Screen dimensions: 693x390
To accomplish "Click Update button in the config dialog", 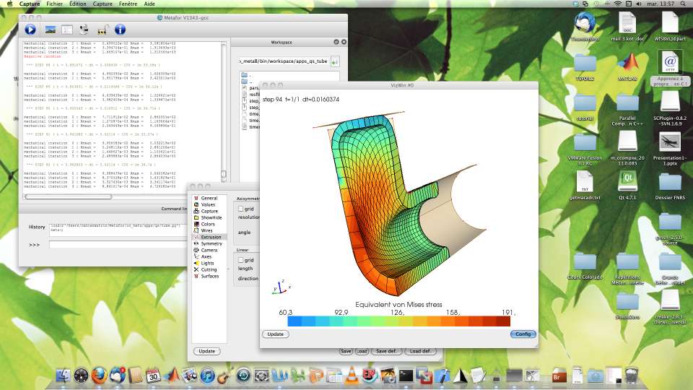I will coord(206,351).
